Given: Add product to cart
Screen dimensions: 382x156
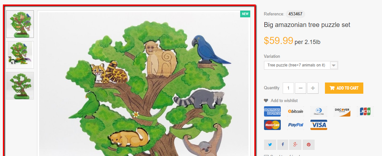Looking at the screenshot, I should tap(344, 88).
